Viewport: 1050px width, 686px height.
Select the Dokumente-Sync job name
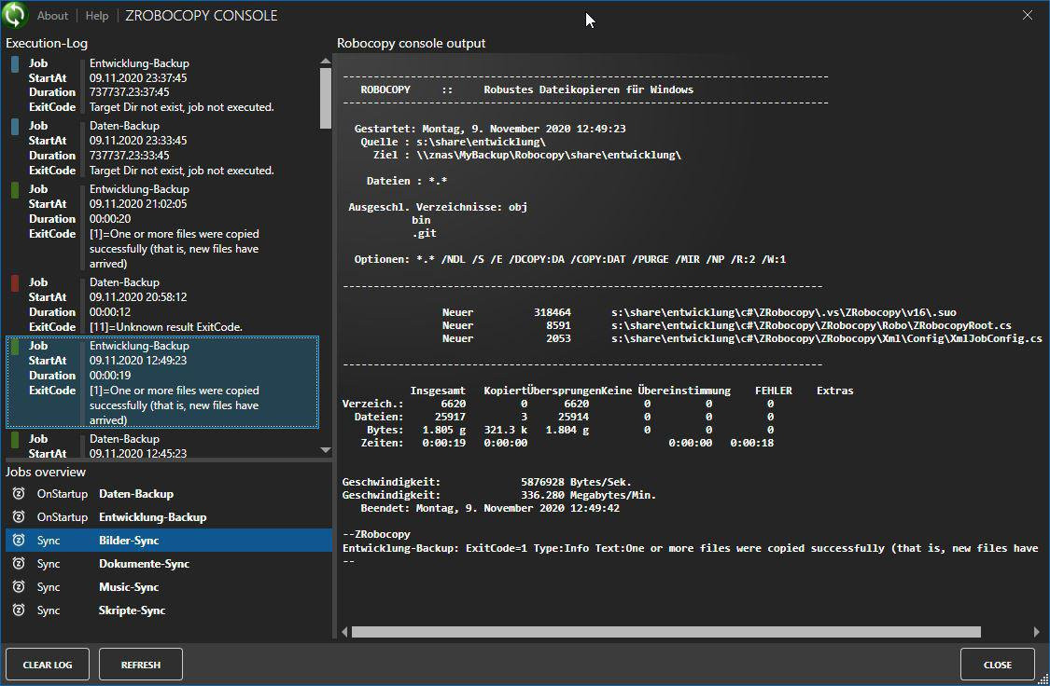[144, 564]
